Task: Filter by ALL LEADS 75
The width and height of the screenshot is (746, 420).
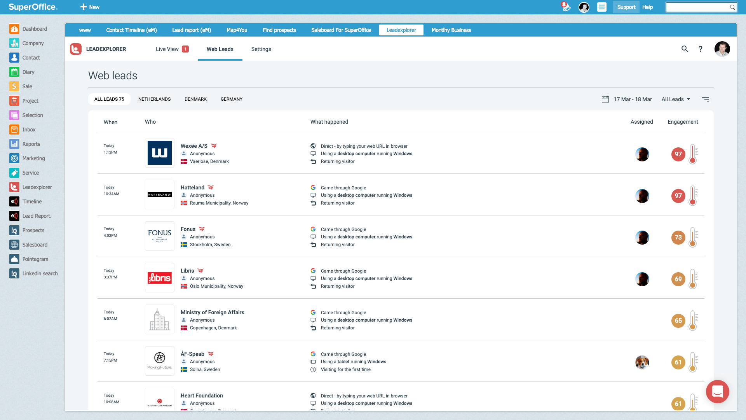Action: click(109, 99)
